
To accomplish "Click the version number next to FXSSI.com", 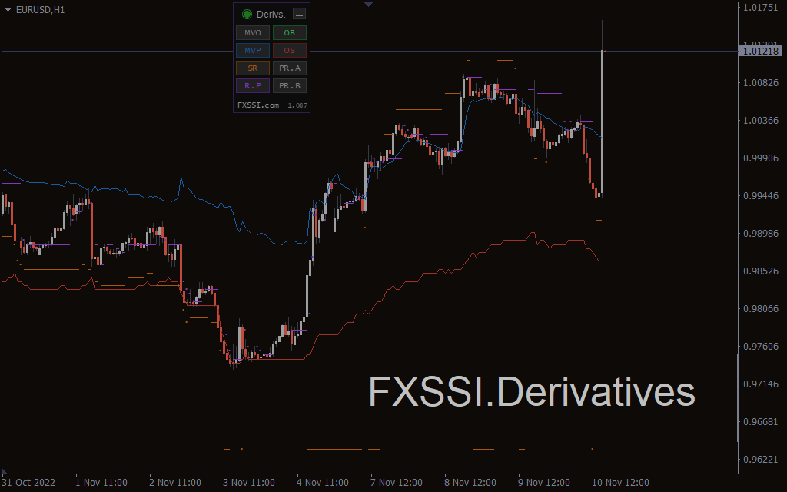I will click(x=297, y=105).
